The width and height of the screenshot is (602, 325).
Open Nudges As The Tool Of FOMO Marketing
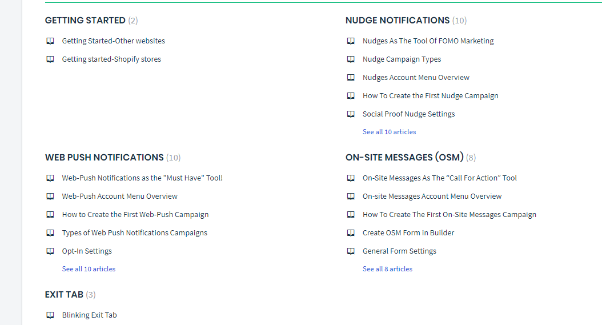click(x=428, y=41)
